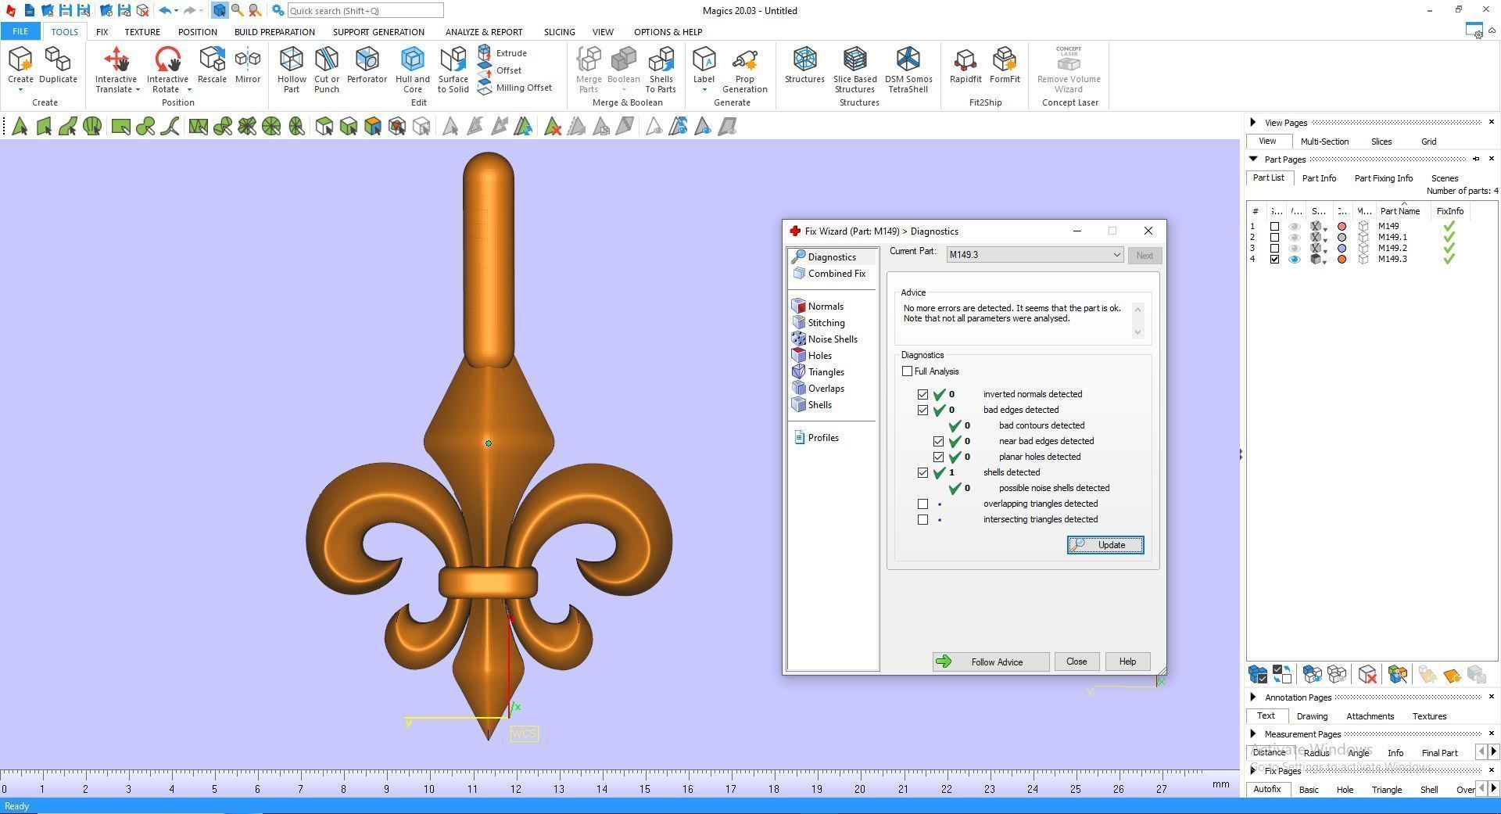1501x814 pixels.
Task: Open Interactive Rotate dropdown arrow
Action: pos(188,90)
